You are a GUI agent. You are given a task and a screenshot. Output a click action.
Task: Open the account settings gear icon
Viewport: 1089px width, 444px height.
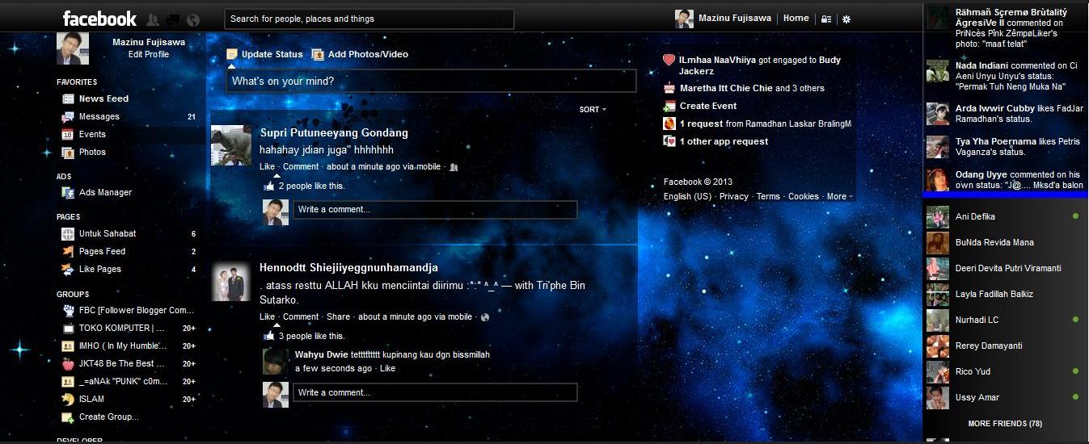point(846,19)
